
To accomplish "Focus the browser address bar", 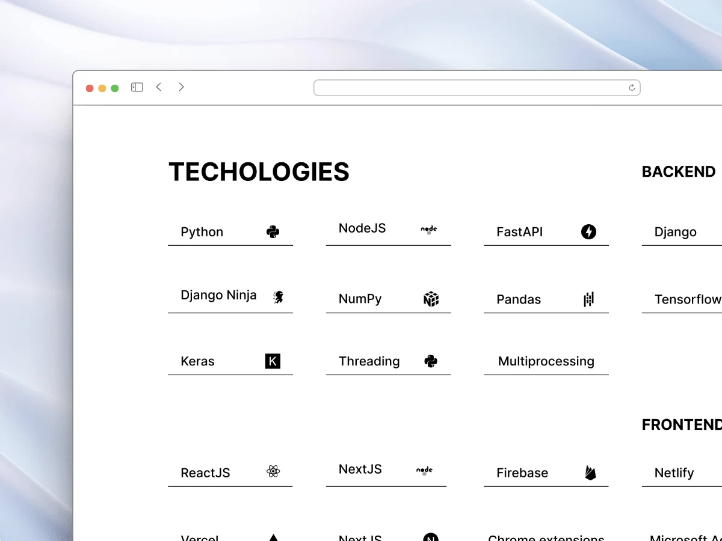I will 477,88.
